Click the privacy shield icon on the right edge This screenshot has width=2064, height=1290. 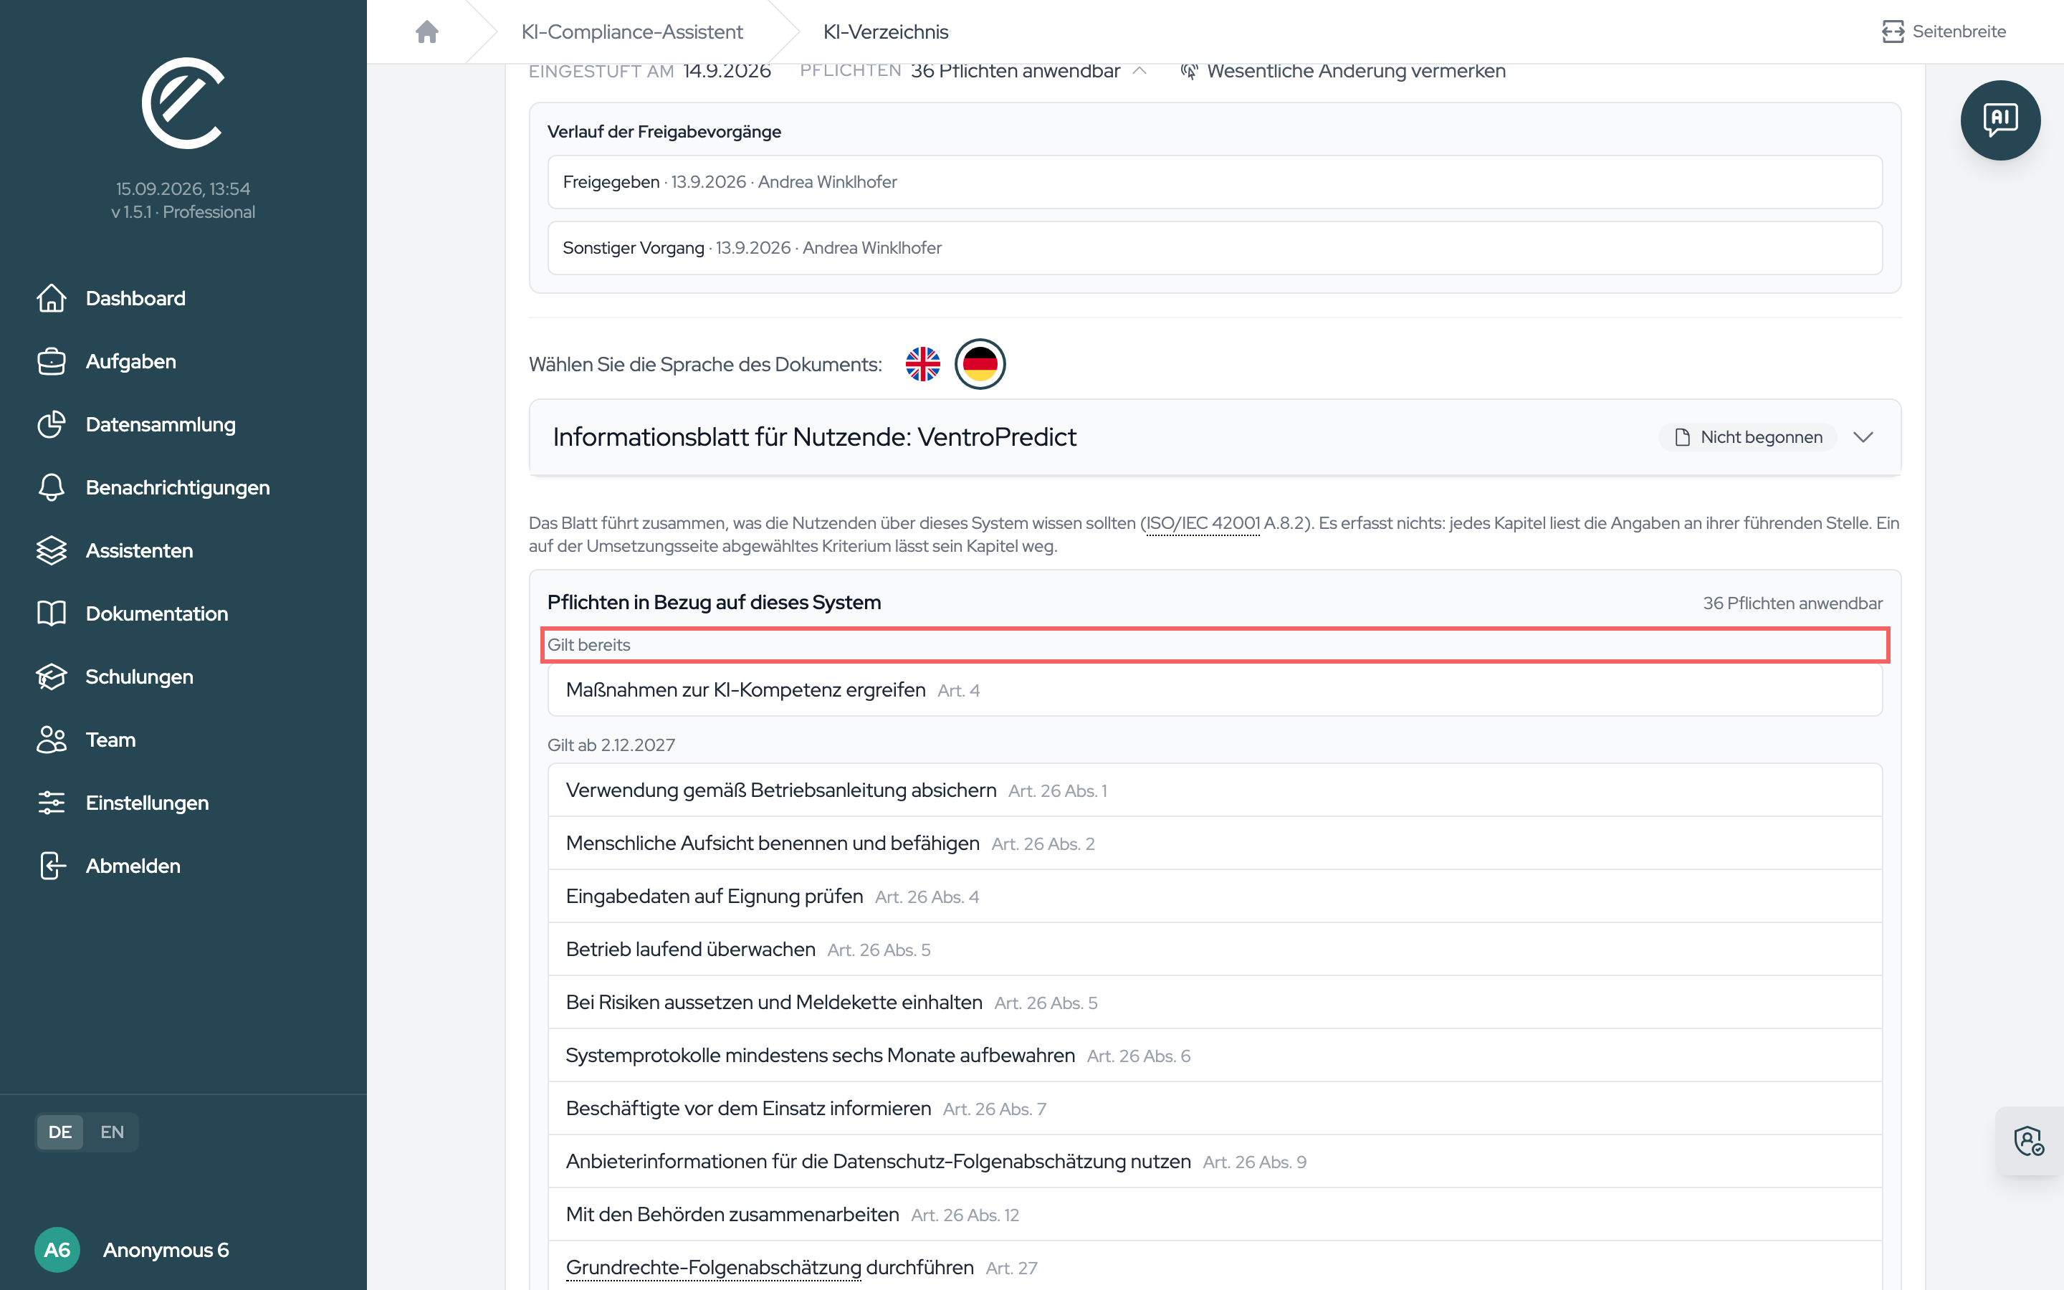[2029, 1141]
